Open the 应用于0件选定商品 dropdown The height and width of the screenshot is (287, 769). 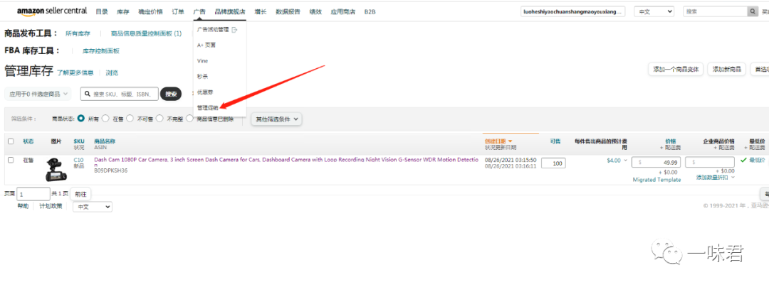coord(38,94)
